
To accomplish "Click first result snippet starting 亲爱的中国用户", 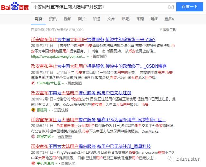I will click(x=103, y=48).
